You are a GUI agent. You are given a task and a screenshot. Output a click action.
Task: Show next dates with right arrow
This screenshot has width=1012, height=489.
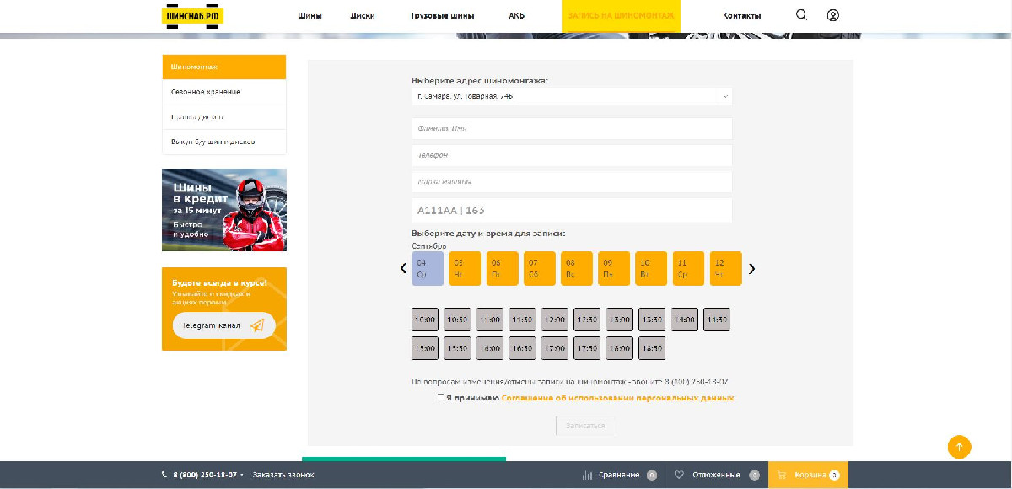pyautogui.click(x=751, y=268)
